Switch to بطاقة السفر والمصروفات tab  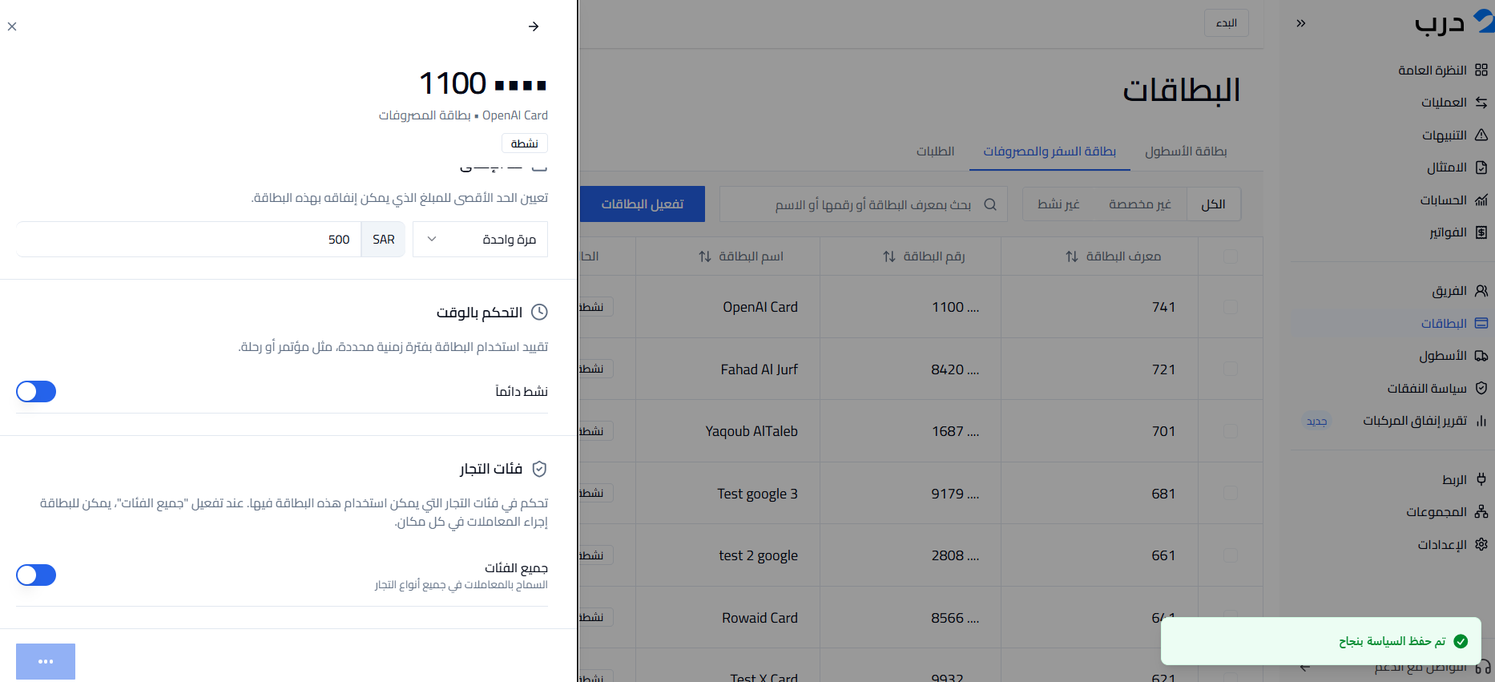pos(1050,151)
